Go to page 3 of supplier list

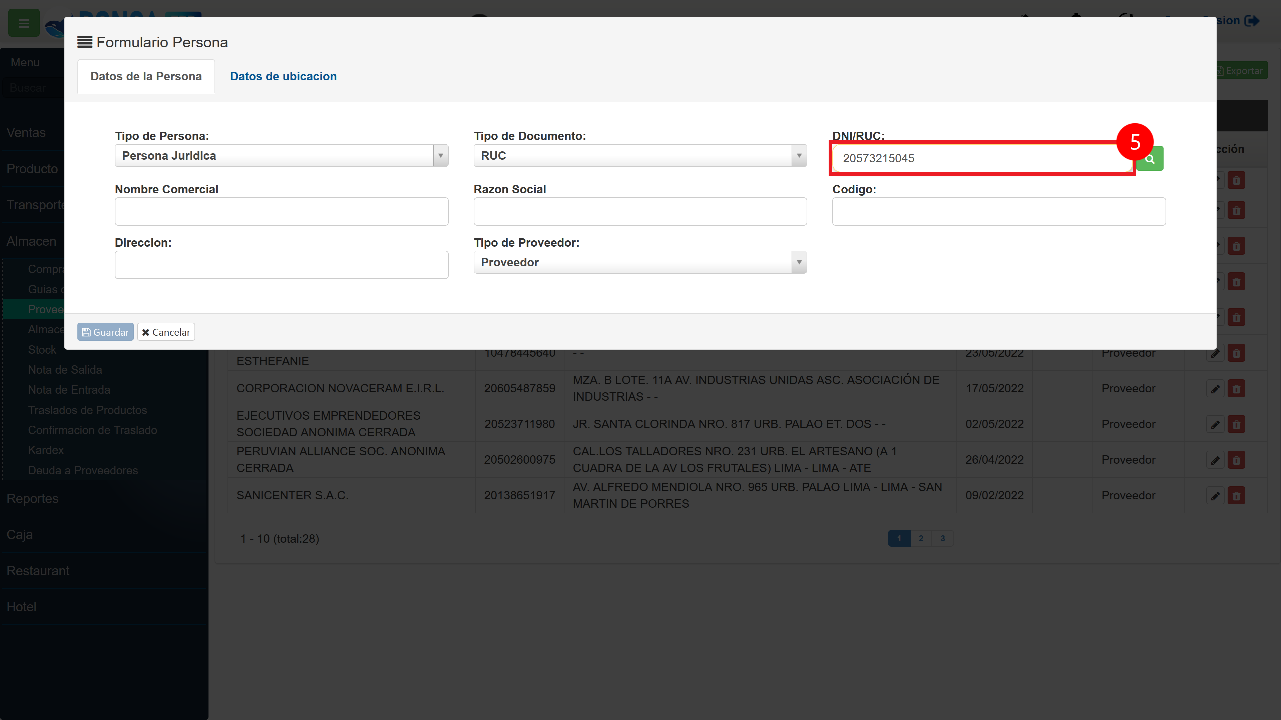[942, 538]
